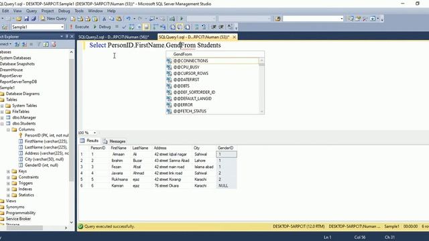Screen dimensions: 429x241
Task: Click the autocomplete list vertical scrollbar
Action: click(261, 86)
